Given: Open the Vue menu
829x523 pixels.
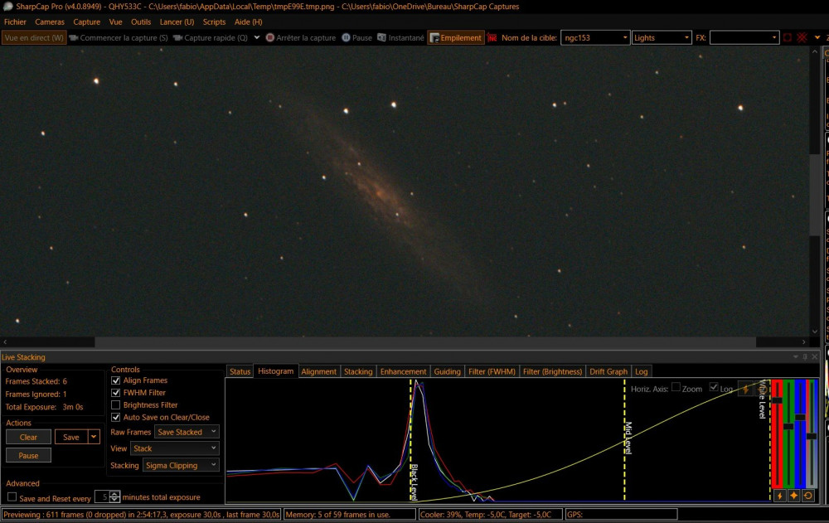Looking at the screenshot, I should click(115, 22).
